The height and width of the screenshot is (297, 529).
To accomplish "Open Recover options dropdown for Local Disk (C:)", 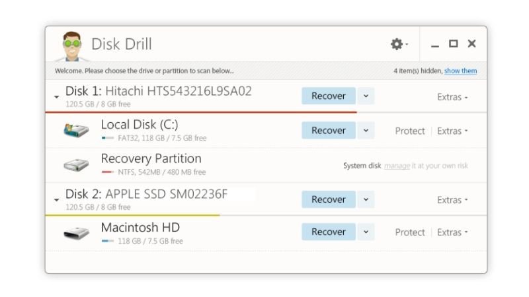I will click(x=366, y=130).
